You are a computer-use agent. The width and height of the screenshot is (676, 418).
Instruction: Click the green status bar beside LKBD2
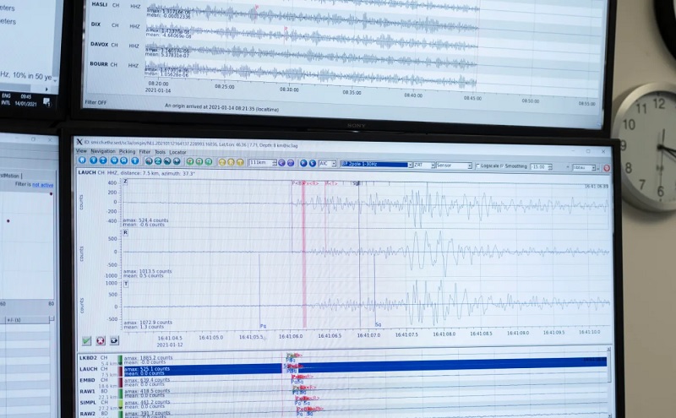pos(120,360)
